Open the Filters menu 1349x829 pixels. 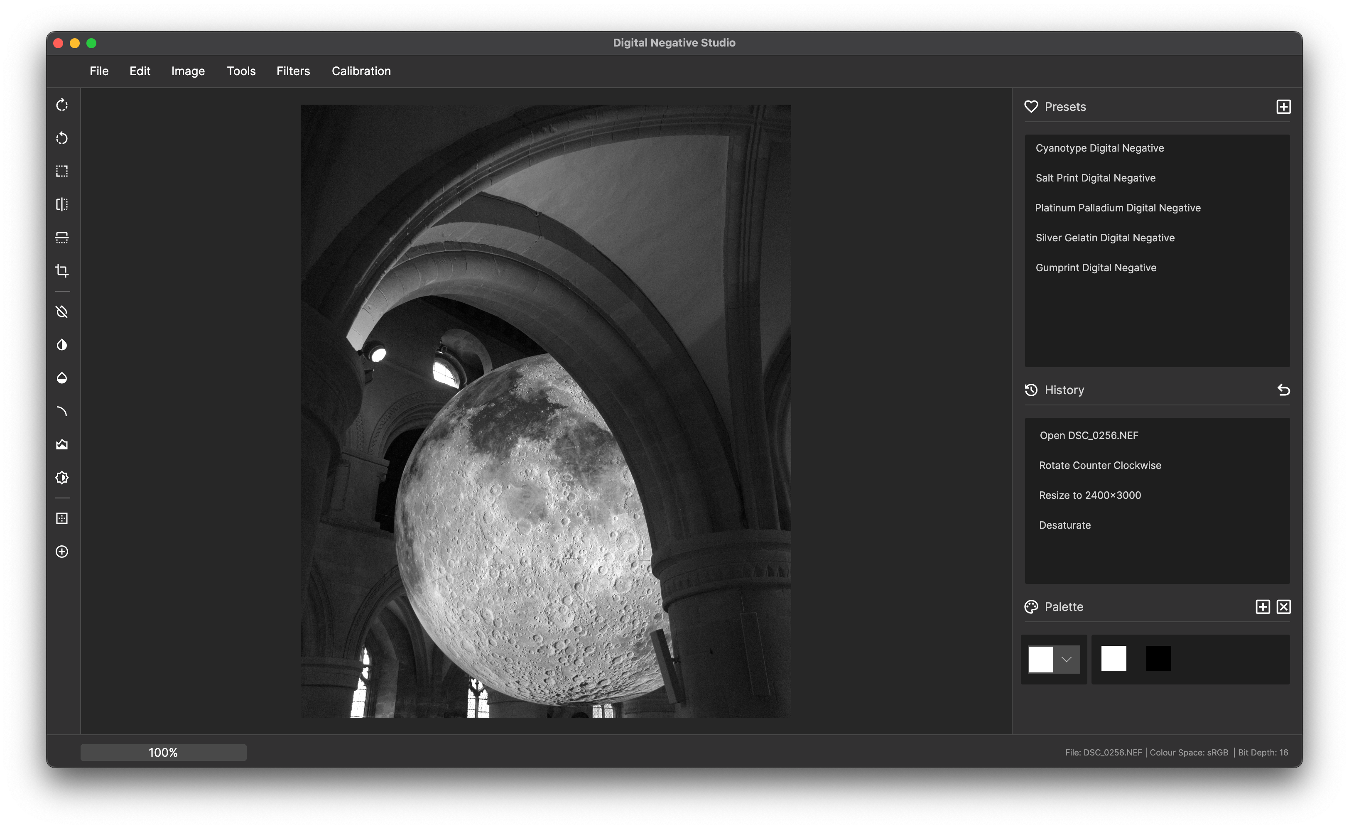click(x=293, y=70)
